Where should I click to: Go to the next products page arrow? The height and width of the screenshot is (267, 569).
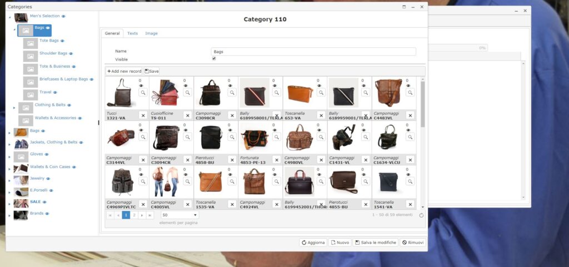point(142,215)
